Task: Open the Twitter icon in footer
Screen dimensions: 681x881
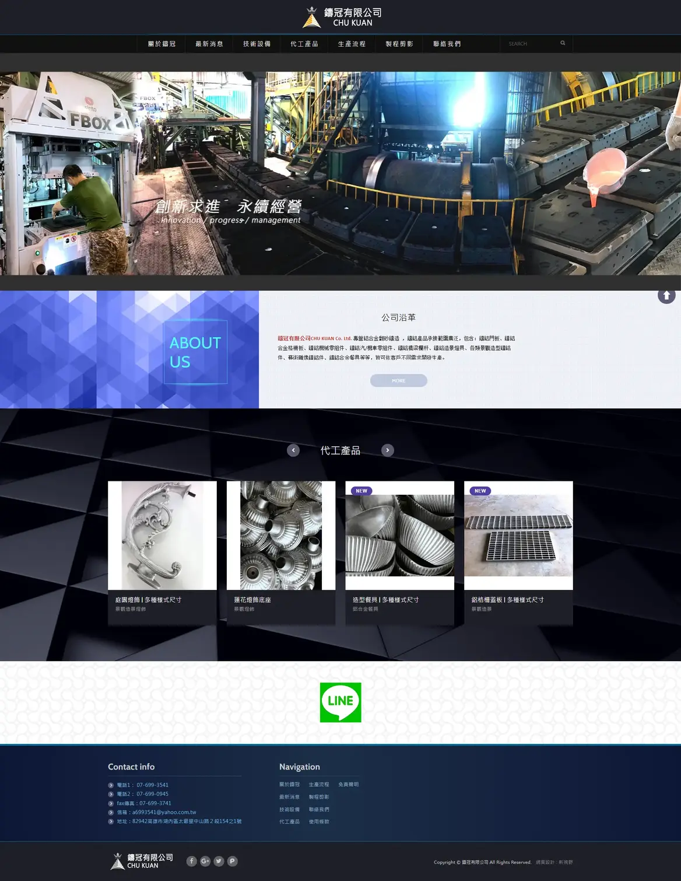Action: pyautogui.click(x=219, y=861)
